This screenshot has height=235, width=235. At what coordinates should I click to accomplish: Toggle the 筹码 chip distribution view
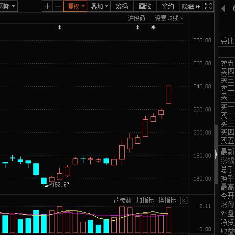pyautogui.click(x=122, y=6)
